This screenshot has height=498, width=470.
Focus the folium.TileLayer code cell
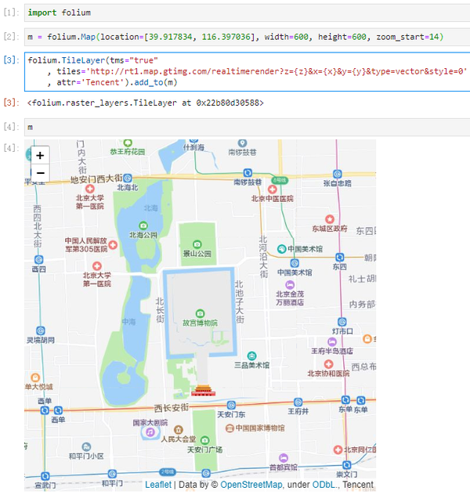(x=247, y=71)
